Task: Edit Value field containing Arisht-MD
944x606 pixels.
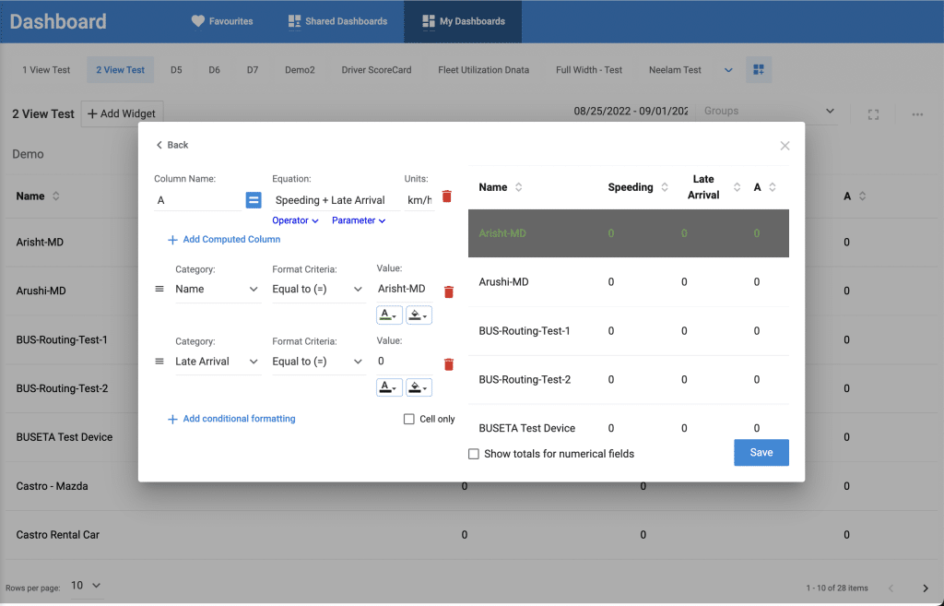Action: click(405, 289)
